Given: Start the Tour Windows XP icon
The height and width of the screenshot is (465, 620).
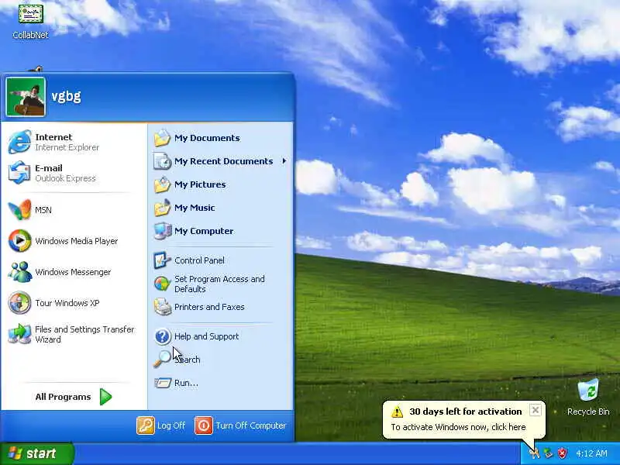Looking at the screenshot, I should [19, 303].
